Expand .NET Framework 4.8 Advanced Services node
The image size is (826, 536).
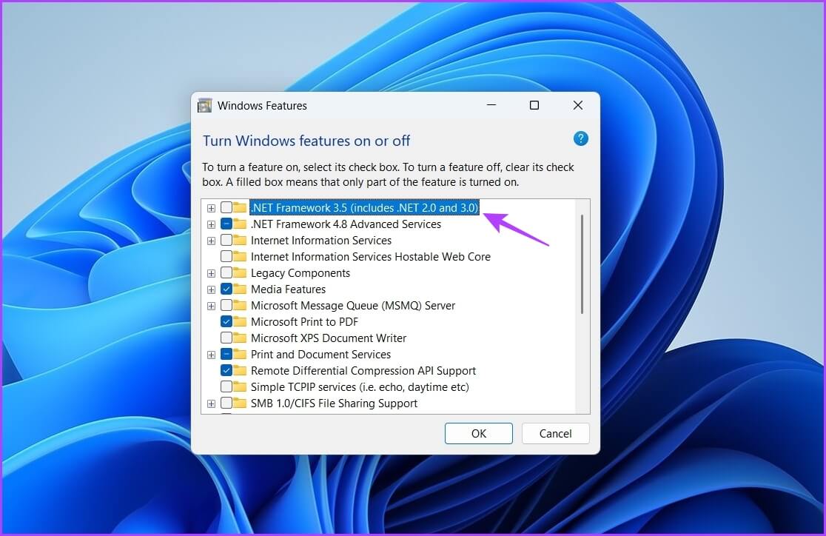pyautogui.click(x=211, y=224)
